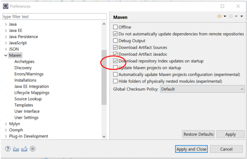Click the tree scrollbar up arrow
Screen dimensions: 247x159
pyautogui.click(x=104, y=24)
